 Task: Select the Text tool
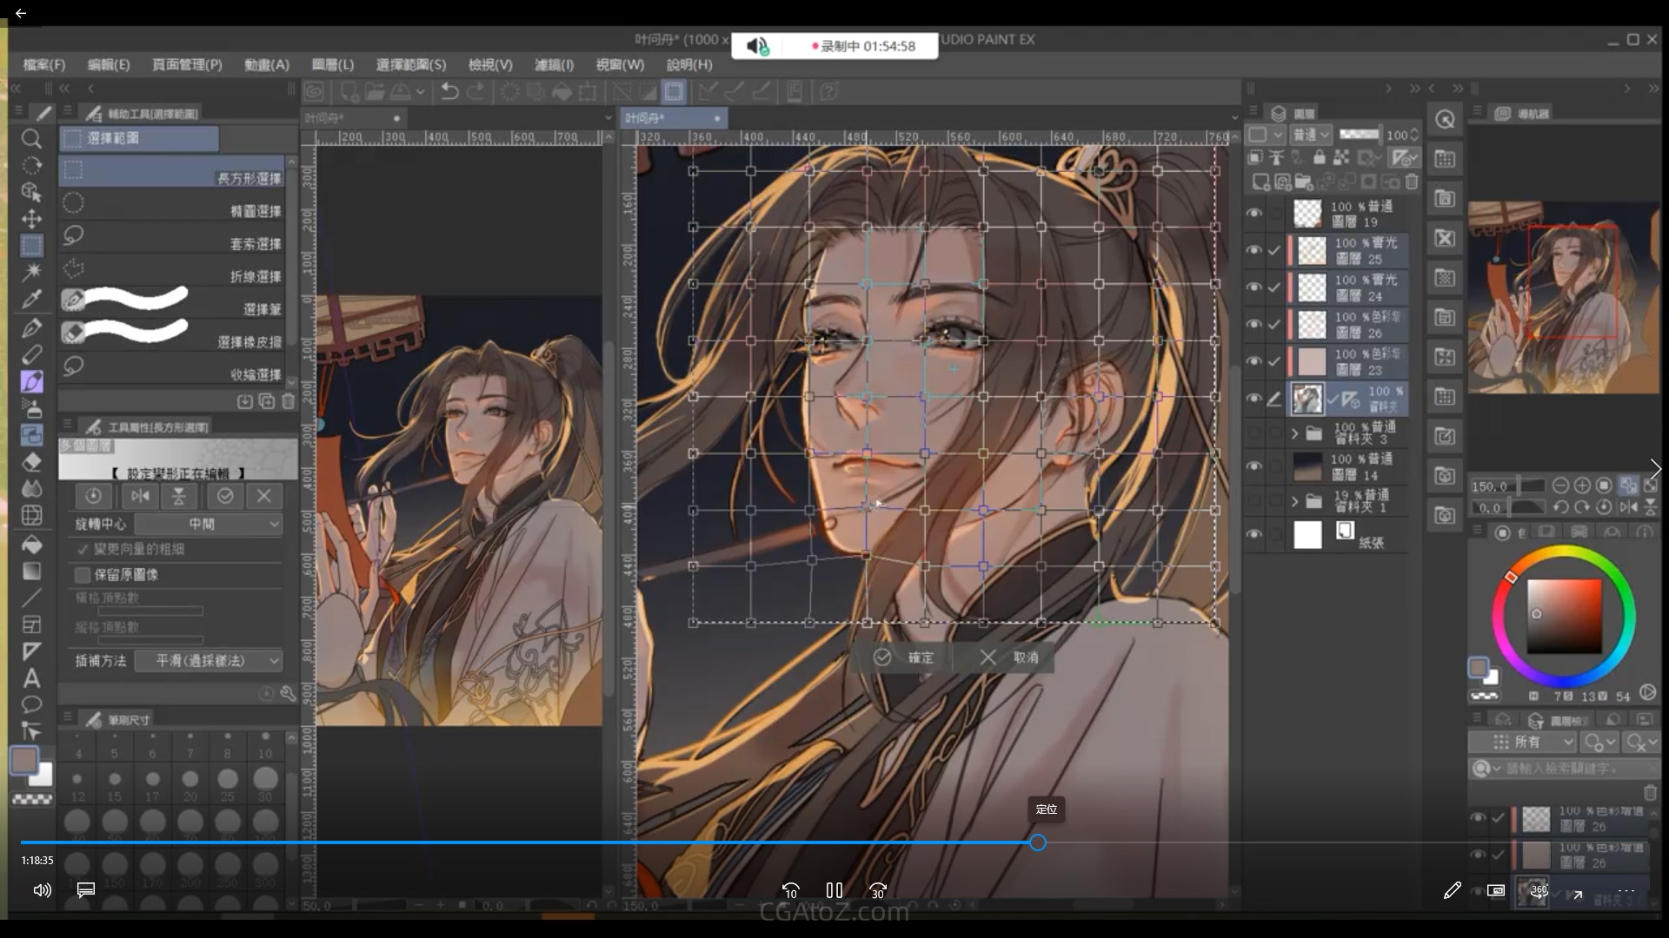[x=31, y=678]
